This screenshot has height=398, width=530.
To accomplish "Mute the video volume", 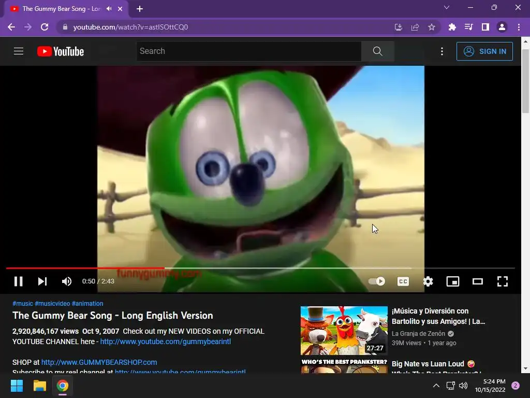I will pyautogui.click(x=67, y=281).
